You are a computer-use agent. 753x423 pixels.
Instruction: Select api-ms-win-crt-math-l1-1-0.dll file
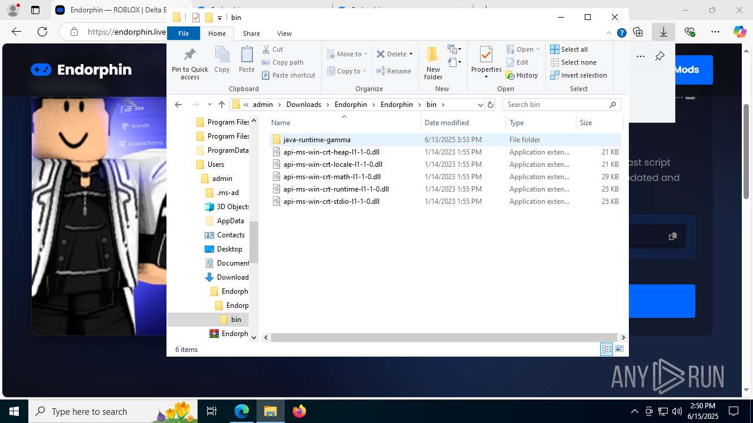(332, 177)
